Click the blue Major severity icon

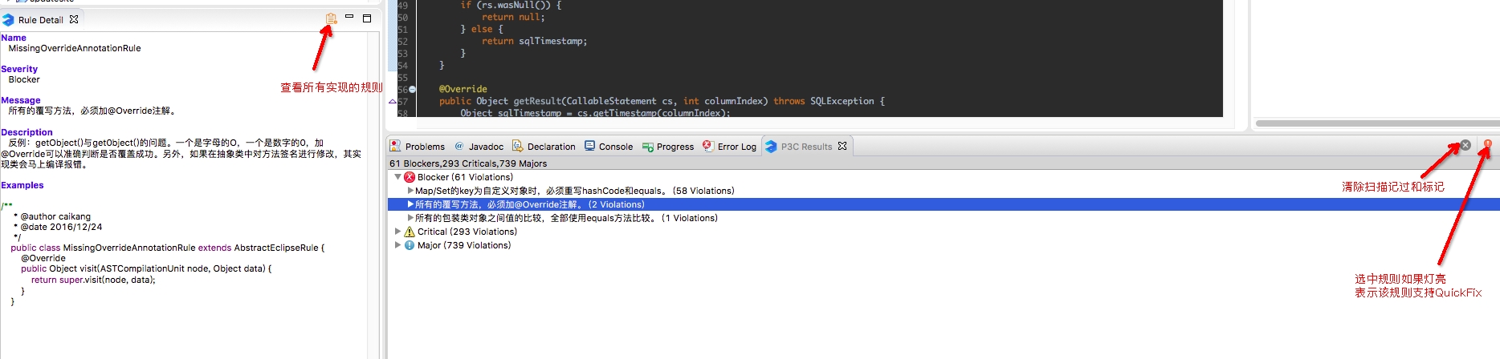pos(410,245)
